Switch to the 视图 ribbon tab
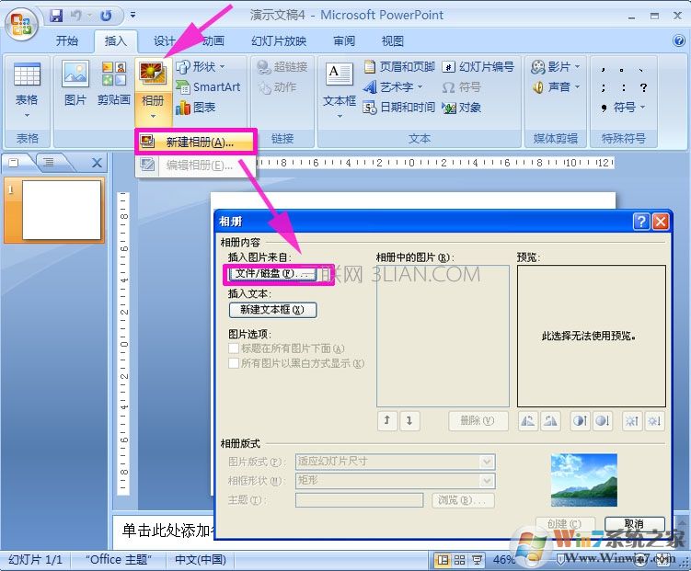The height and width of the screenshot is (571, 691). tap(393, 41)
